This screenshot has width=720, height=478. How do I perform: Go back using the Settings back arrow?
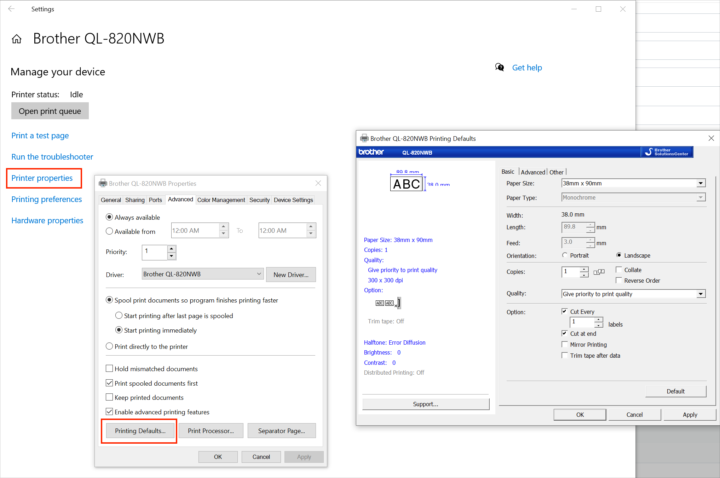coord(11,9)
